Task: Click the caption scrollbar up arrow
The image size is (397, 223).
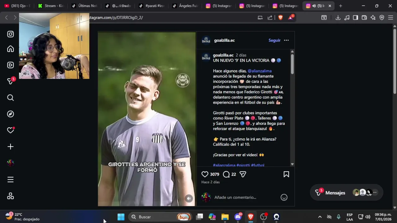Action: 292,52
